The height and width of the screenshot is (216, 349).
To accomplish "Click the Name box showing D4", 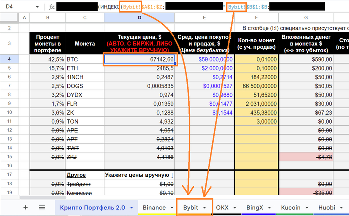I will pyautogui.click(x=15, y=7).
